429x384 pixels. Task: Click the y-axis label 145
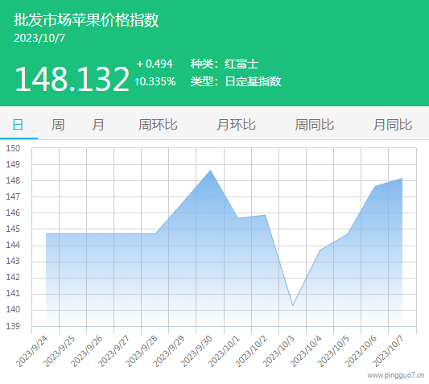pos(13,229)
